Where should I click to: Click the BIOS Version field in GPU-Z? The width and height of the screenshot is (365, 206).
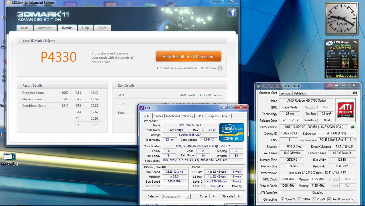314,127
